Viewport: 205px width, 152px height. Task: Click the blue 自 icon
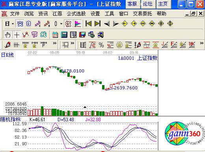click(x=29, y=24)
